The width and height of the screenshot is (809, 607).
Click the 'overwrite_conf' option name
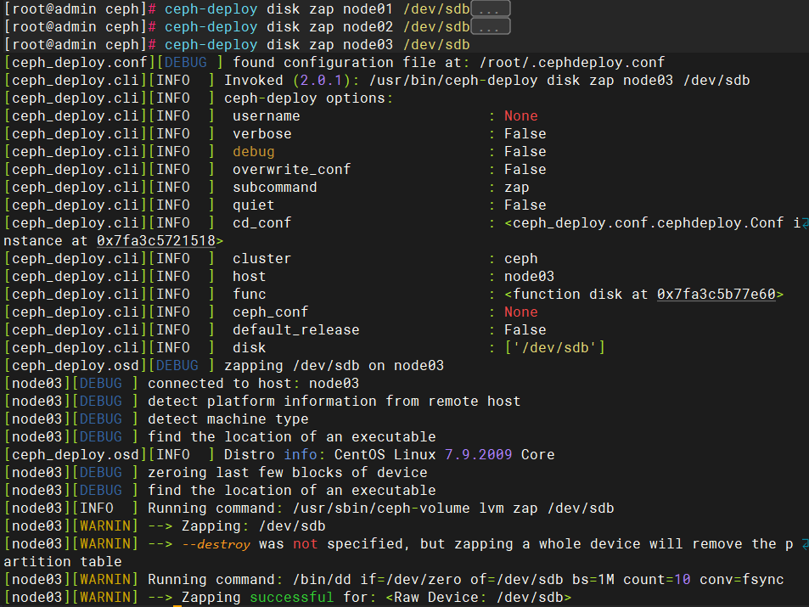291,169
